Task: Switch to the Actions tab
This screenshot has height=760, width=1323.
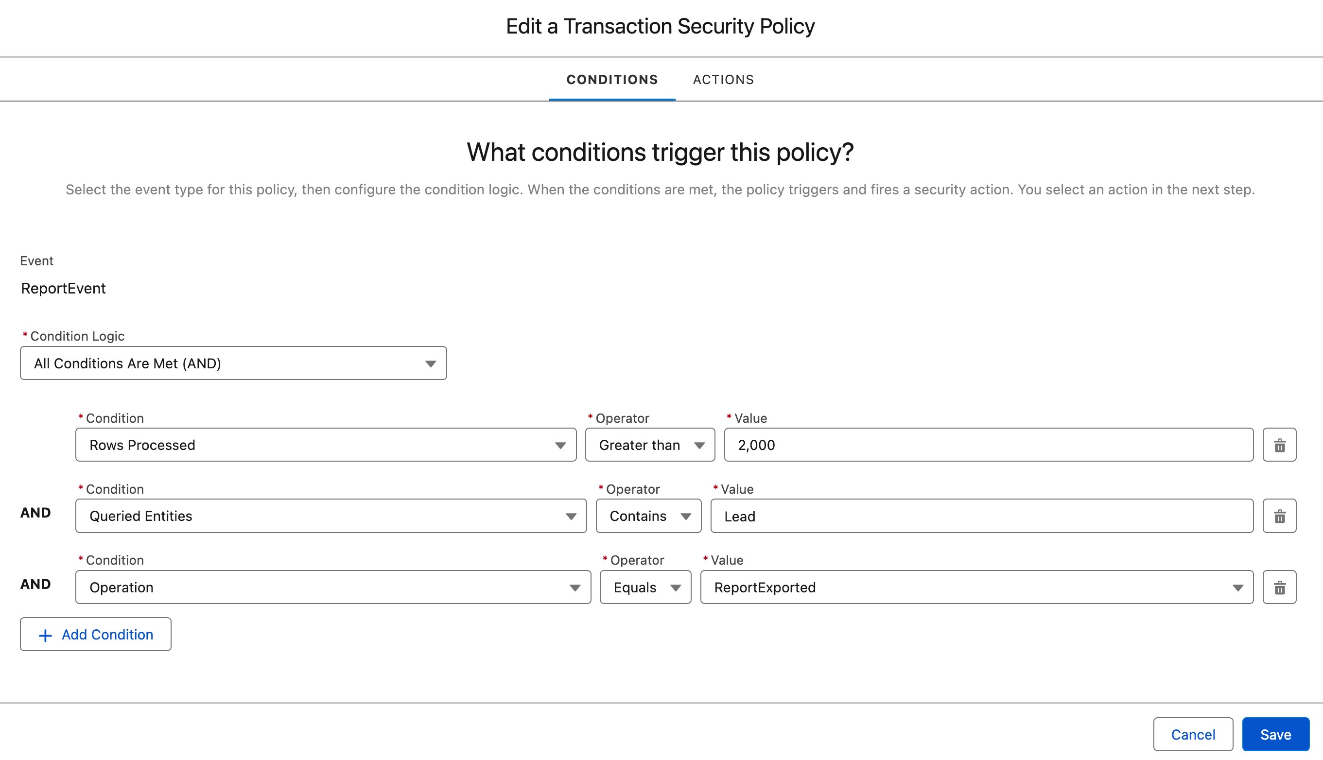Action: [x=723, y=80]
